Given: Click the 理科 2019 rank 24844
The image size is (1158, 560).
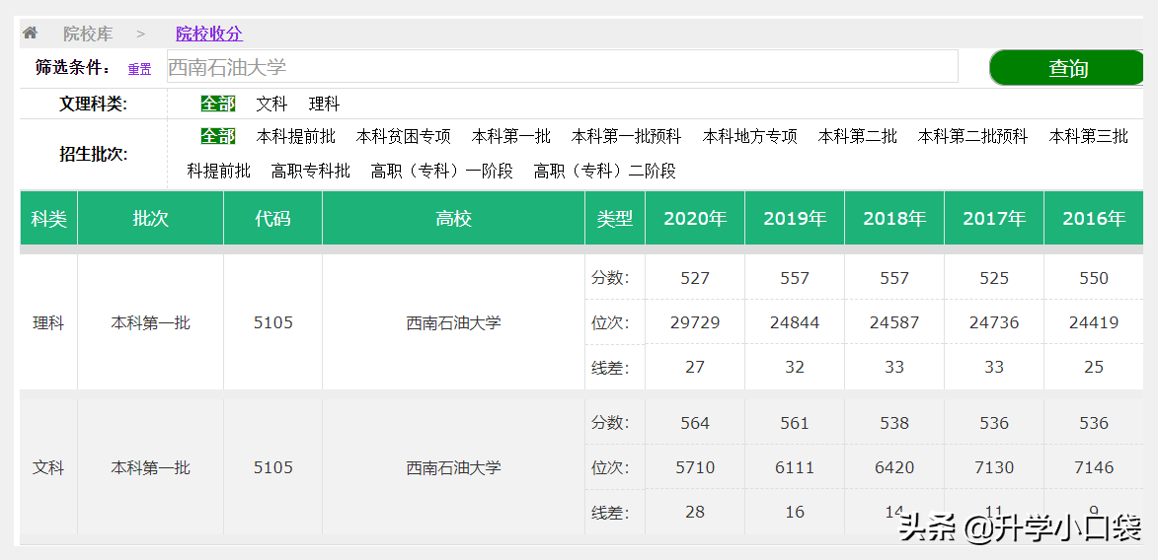Looking at the screenshot, I should coord(795,322).
